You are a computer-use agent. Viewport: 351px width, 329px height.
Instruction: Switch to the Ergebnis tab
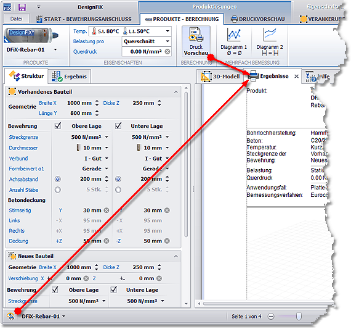tap(70, 77)
